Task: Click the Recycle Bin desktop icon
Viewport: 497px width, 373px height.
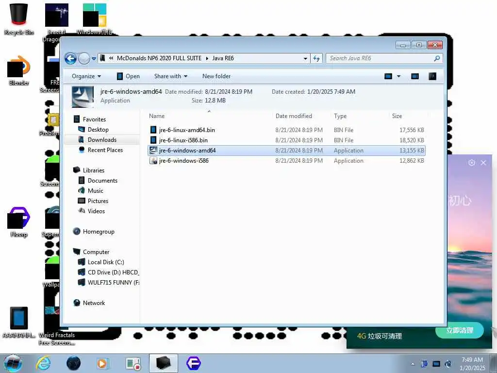Action: [19, 19]
